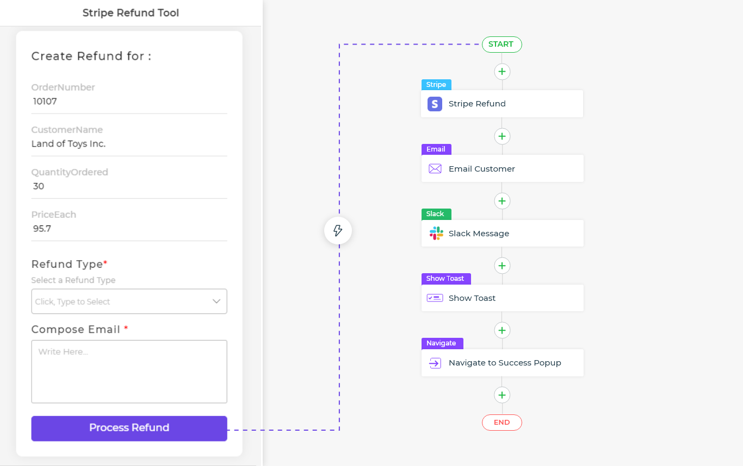Select the START node

pos(501,45)
